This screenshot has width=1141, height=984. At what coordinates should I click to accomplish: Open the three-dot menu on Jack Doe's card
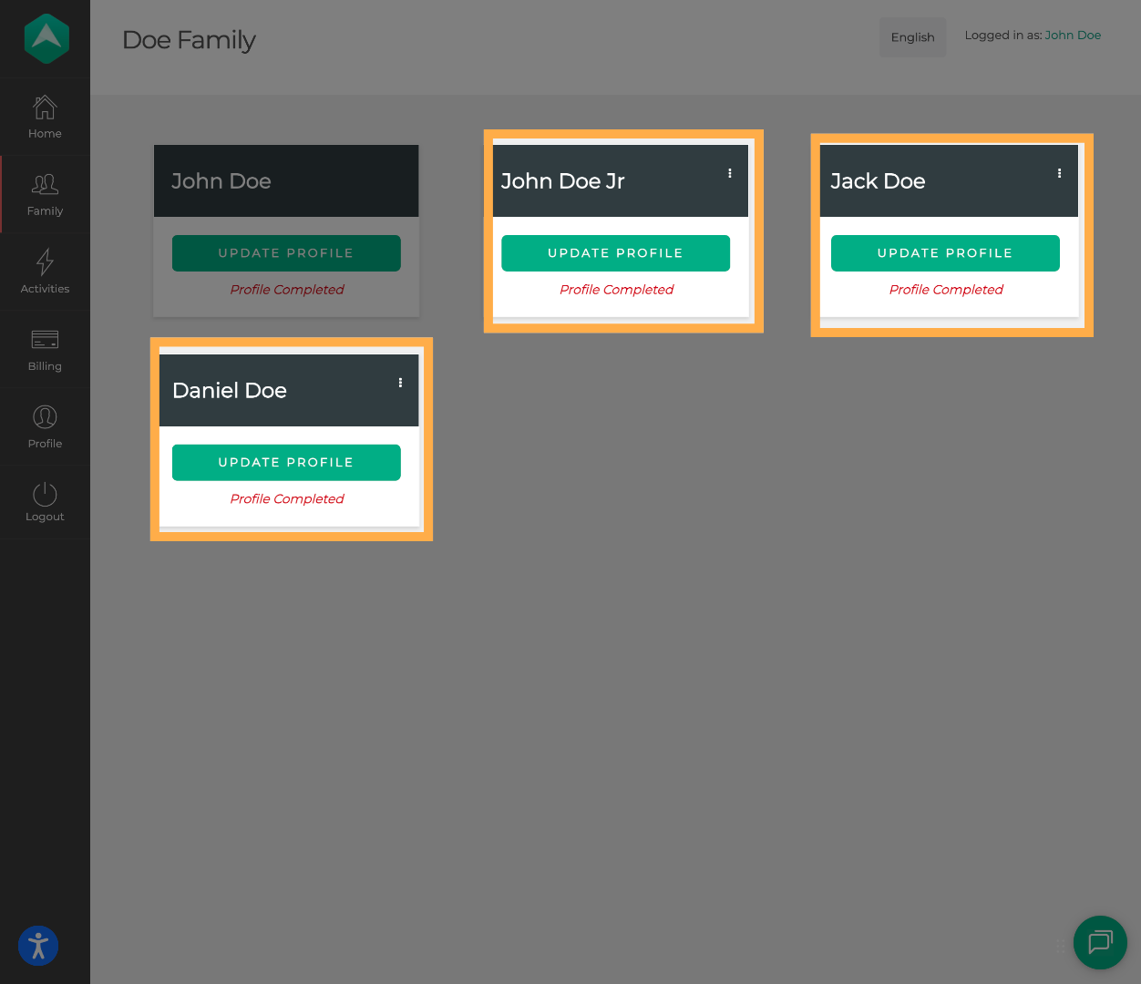[x=1059, y=172]
